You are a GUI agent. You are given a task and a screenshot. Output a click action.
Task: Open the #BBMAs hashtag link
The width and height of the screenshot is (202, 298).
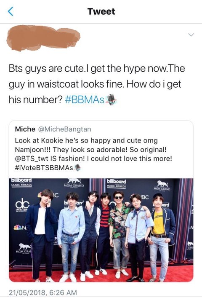click(85, 99)
